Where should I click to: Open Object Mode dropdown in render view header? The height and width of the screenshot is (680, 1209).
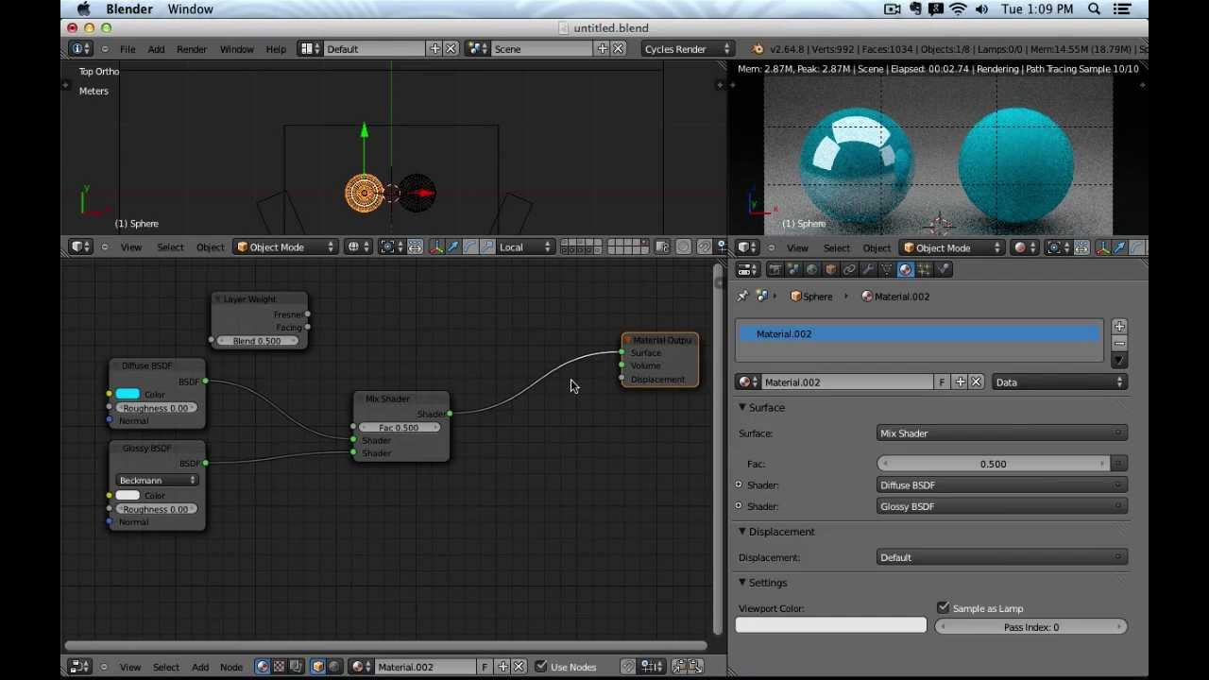954,247
